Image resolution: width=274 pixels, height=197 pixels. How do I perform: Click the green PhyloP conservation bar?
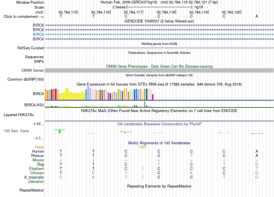[60, 131]
